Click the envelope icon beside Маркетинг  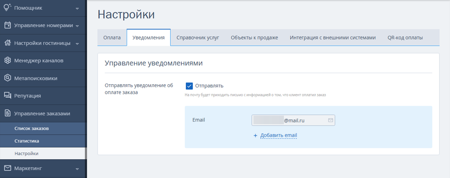click(x=8, y=168)
